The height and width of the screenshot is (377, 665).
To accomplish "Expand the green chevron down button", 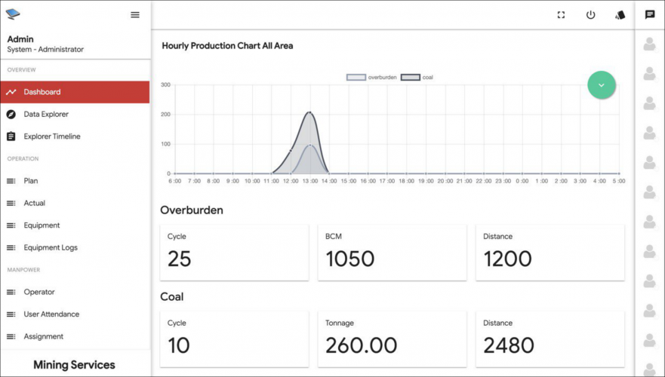I will [602, 85].
